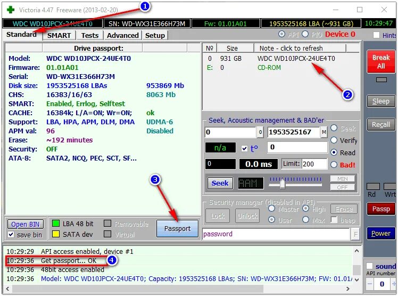Click the AAM MIN button
The width and height of the screenshot is (398, 296).
click(343, 179)
